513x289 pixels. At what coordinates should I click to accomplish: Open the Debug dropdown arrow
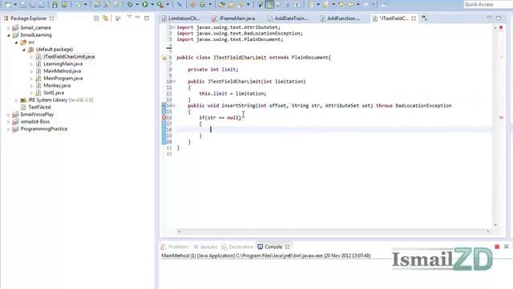tap(137, 5)
